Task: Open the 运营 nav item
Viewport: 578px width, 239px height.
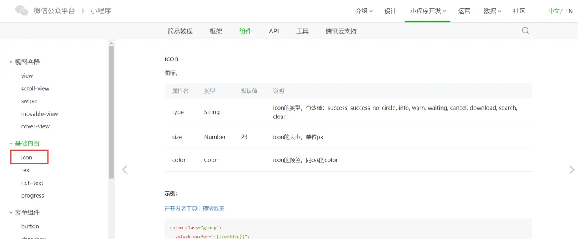Action: [464, 11]
